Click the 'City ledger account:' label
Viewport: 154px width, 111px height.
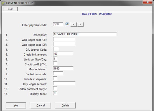point(35,84)
